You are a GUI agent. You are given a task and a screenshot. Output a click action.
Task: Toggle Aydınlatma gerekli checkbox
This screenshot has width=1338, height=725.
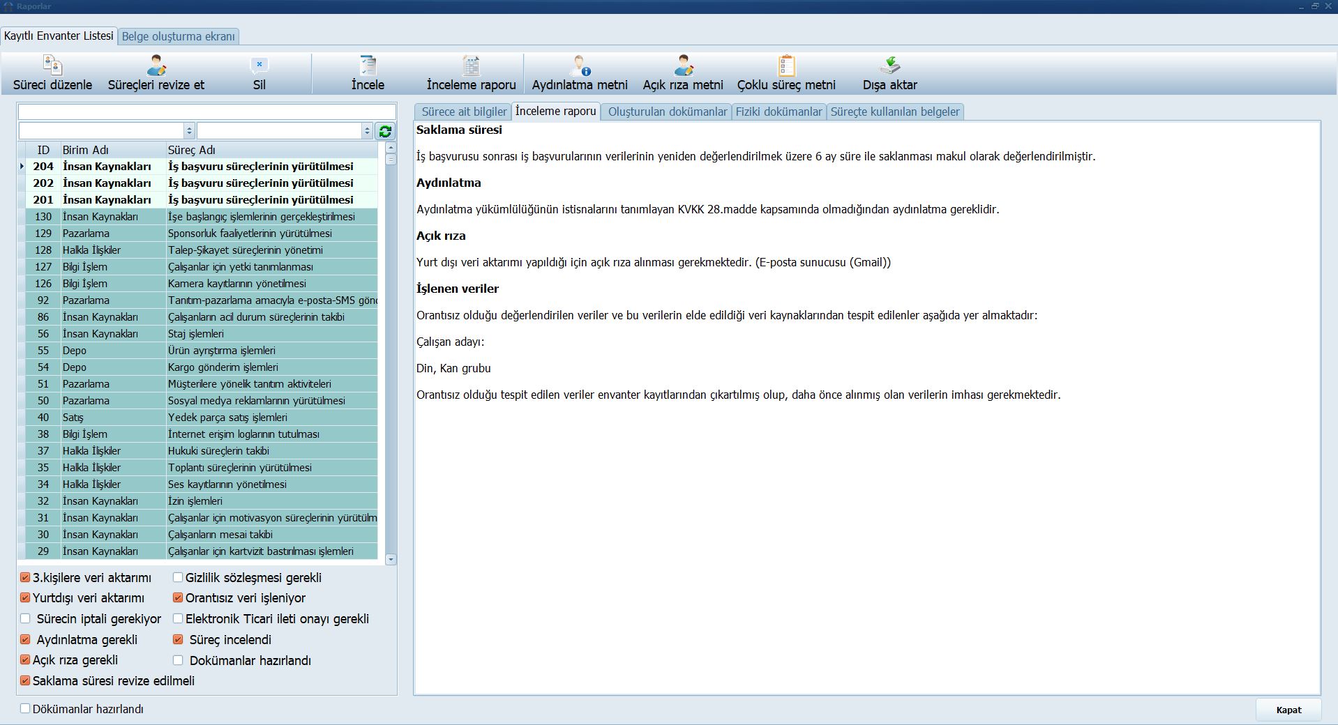(x=25, y=640)
